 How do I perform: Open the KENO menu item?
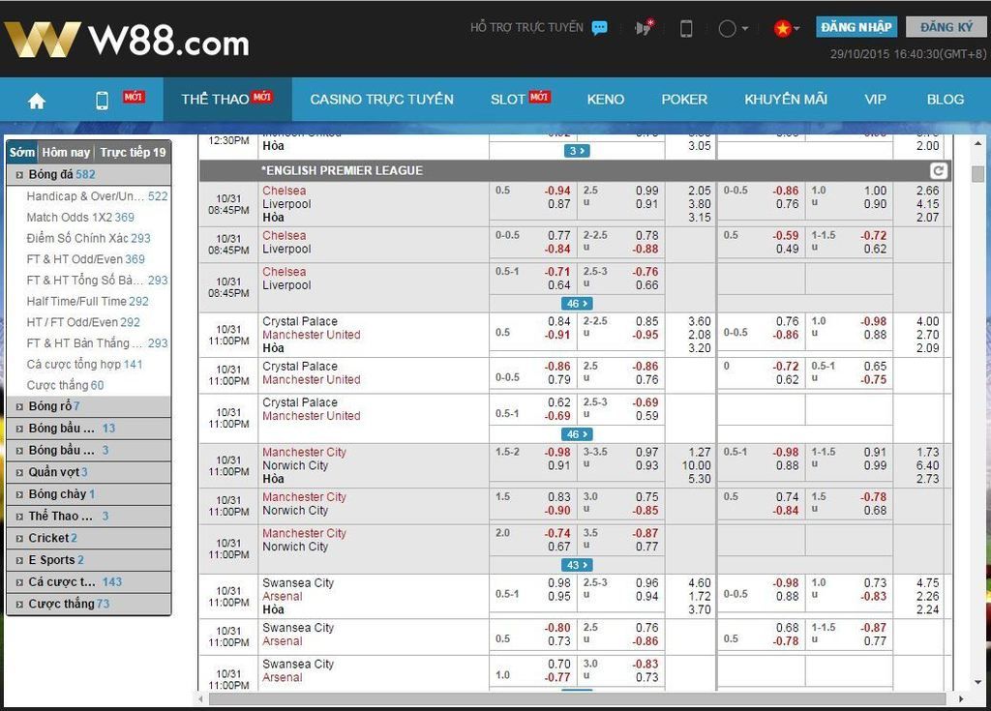tap(606, 100)
